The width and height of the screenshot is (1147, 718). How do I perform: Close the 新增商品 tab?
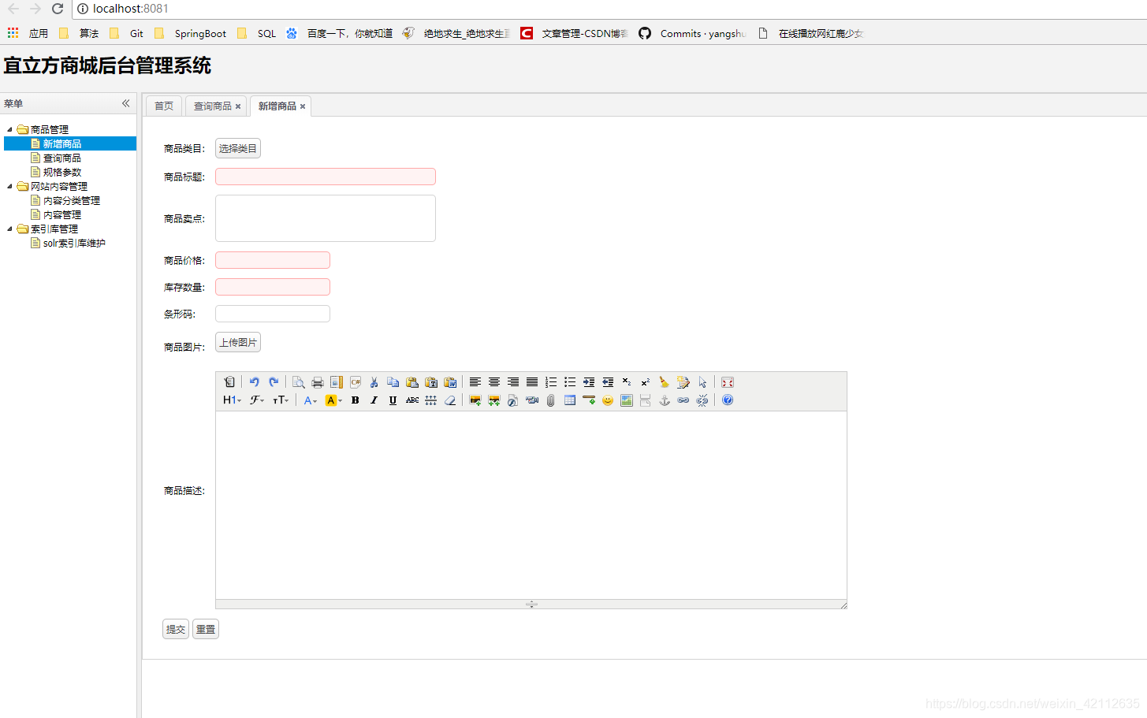coord(303,106)
